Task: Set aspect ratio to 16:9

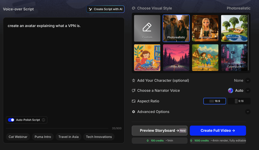Action: click(x=214, y=101)
